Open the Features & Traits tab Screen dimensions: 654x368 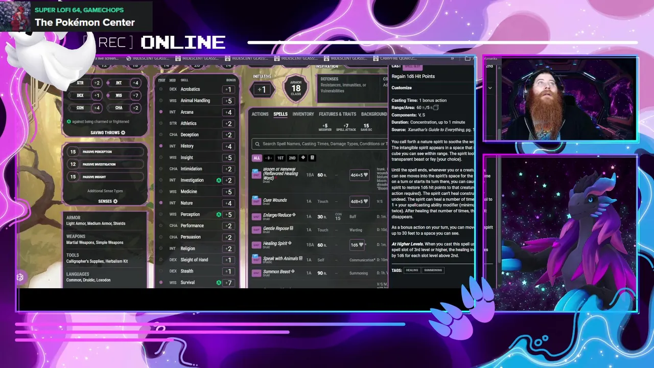point(337,114)
